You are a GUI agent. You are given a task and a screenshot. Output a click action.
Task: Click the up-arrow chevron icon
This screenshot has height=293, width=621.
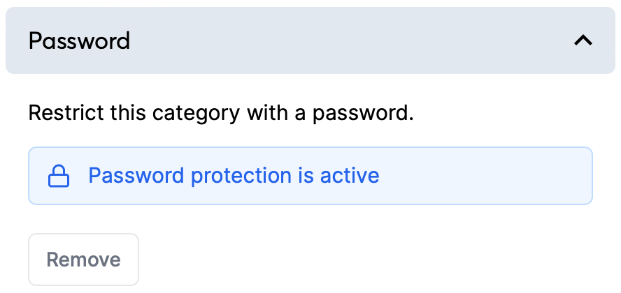click(583, 40)
